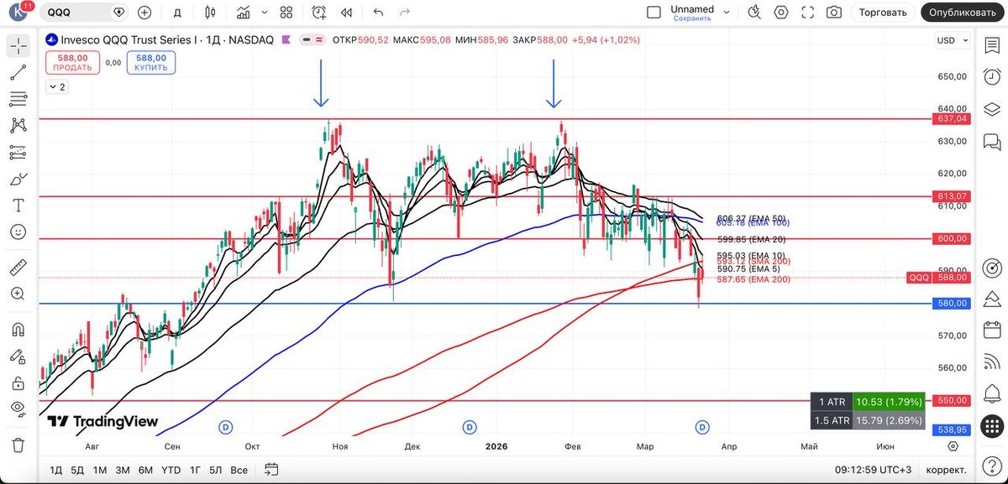Expand Unnamed layout dropdown arrow
The width and height of the screenshot is (1008, 484).
click(x=727, y=13)
